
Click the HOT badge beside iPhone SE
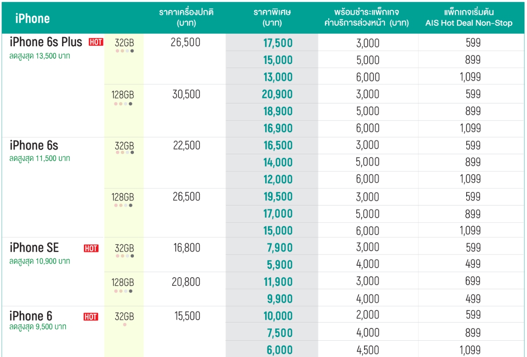(91, 248)
